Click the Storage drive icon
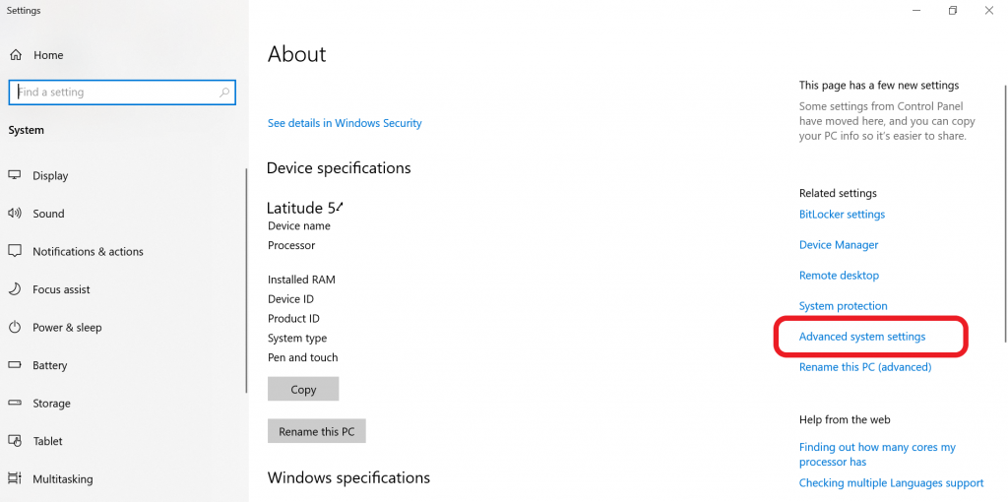 [x=15, y=403]
